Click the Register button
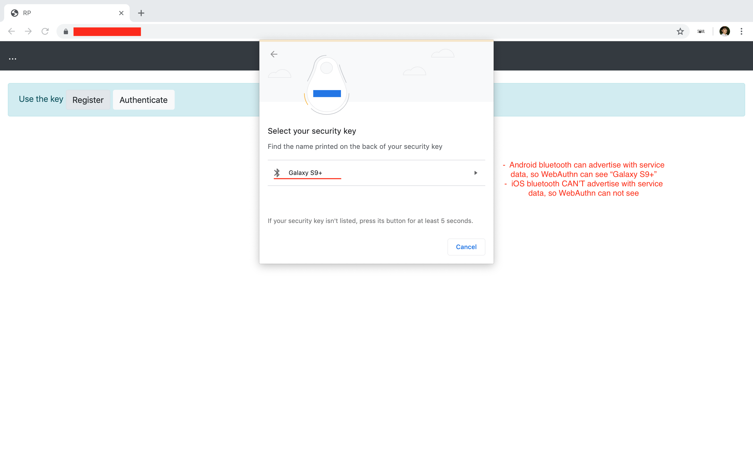753x470 pixels. coord(88,100)
